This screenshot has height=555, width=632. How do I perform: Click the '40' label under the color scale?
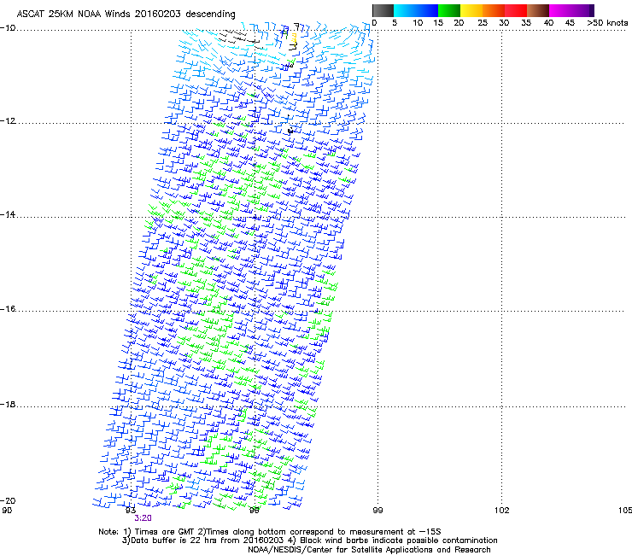(548, 23)
